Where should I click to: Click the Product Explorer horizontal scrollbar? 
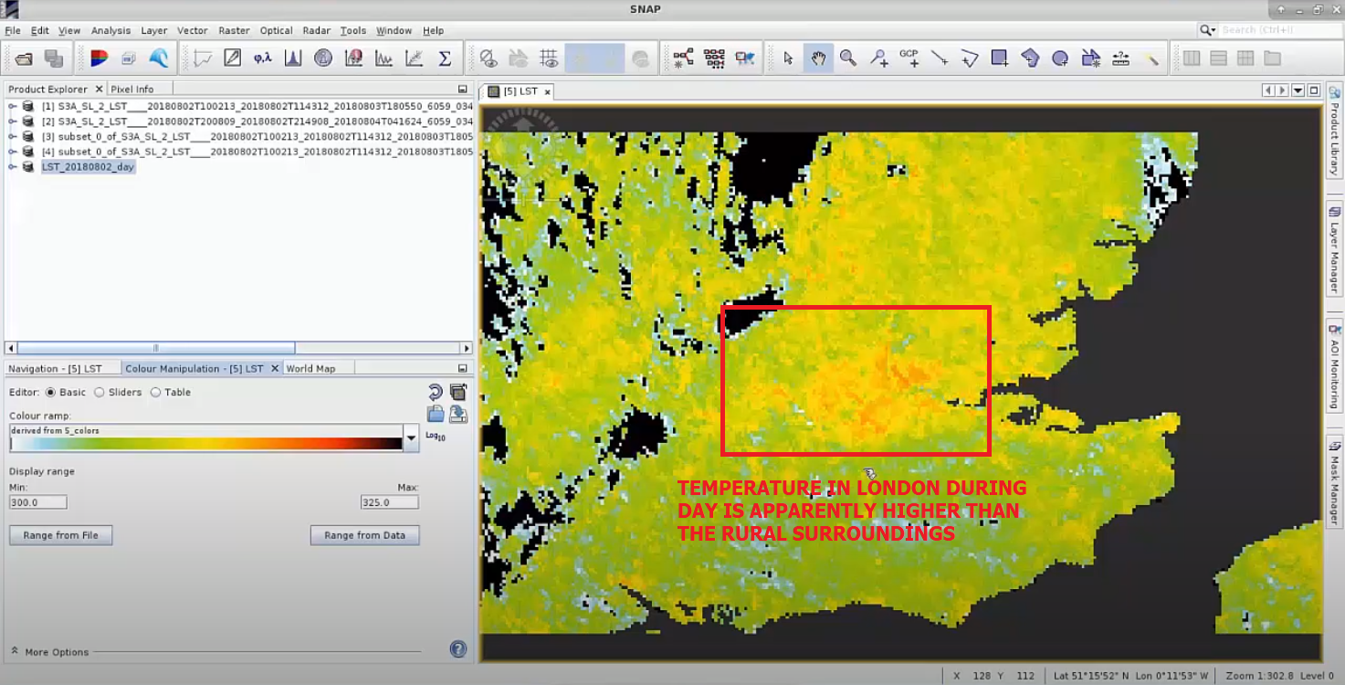coord(155,348)
